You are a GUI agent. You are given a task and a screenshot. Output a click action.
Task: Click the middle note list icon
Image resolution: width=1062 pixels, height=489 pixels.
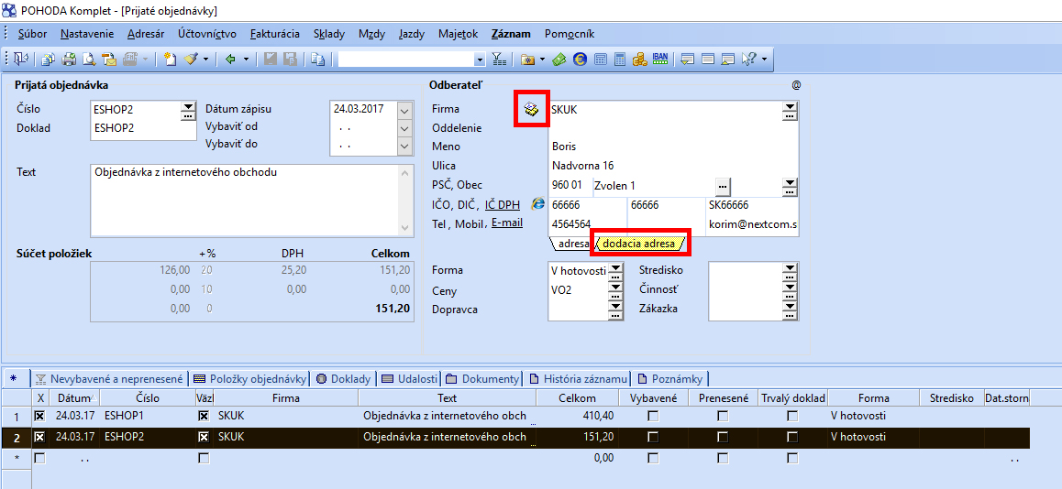708,59
